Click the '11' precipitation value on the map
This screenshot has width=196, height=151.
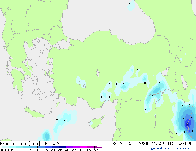192,131
